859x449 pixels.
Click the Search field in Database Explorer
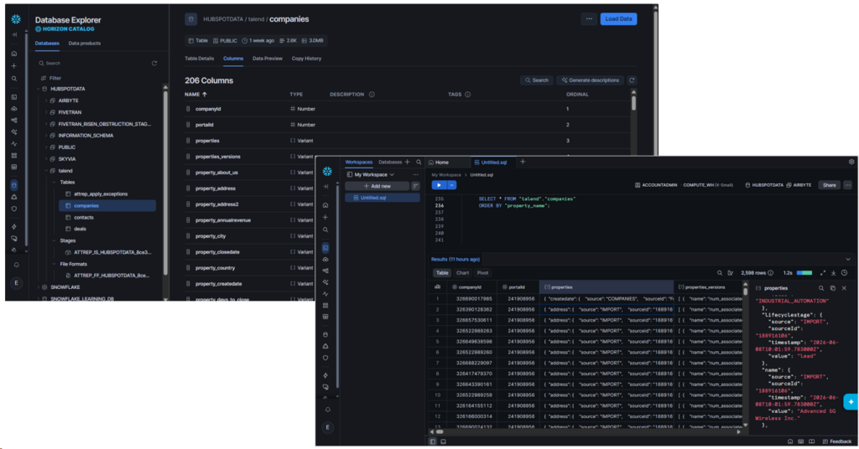(93, 64)
